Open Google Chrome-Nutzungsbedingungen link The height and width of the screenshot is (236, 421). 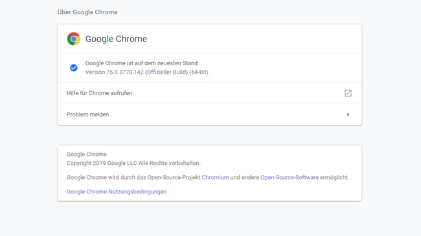pos(117,192)
